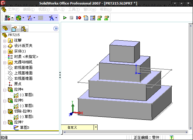
Task: Click the help question mark in status bar
Action: coord(171,138)
